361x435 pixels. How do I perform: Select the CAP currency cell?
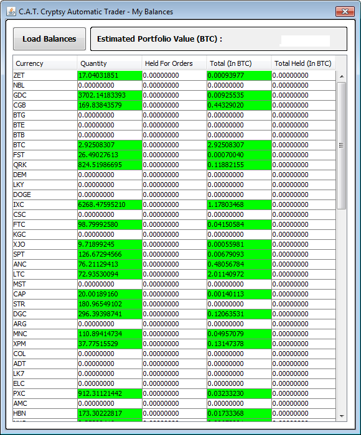pyautogui.click(x=45, y=295)
